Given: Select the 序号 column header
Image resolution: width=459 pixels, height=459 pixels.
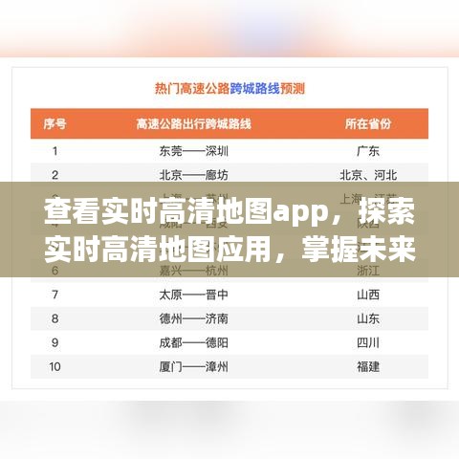Looking at the screenshot, I should pyautogui.click(x=55, y=123).
